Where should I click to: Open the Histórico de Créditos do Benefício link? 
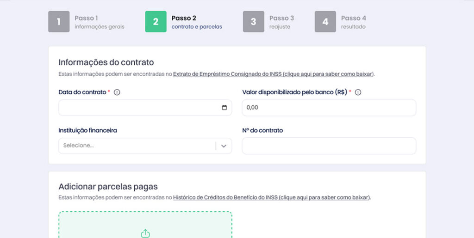(272, 198)
